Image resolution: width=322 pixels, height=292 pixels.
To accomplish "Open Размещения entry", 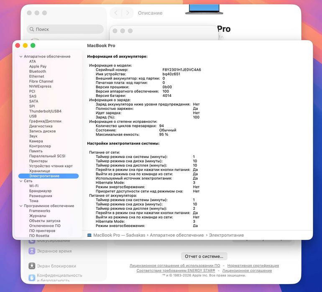I will click(41, 196).
